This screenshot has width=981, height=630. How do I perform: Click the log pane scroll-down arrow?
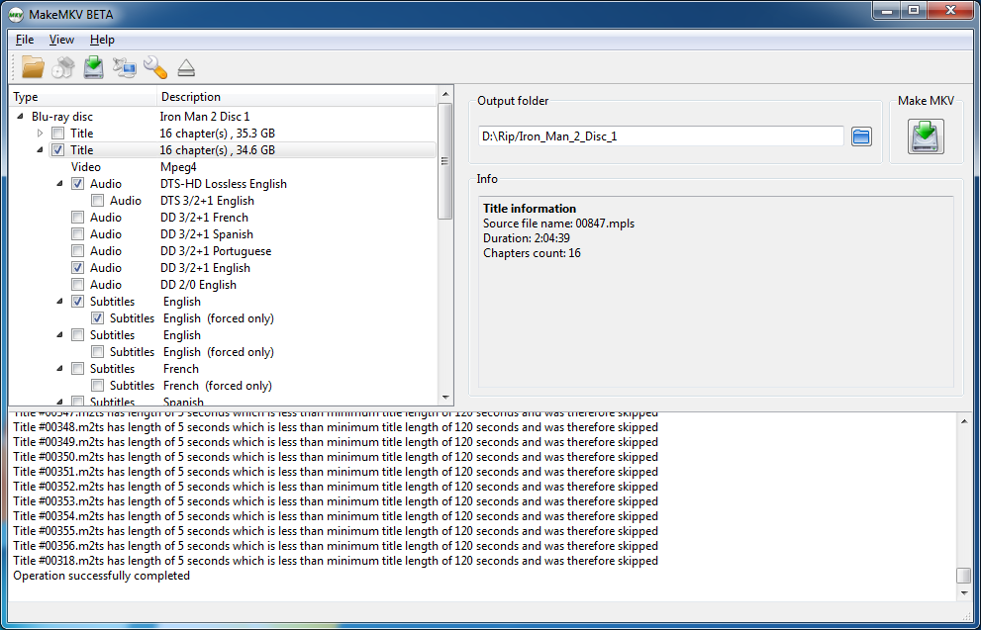964,591
